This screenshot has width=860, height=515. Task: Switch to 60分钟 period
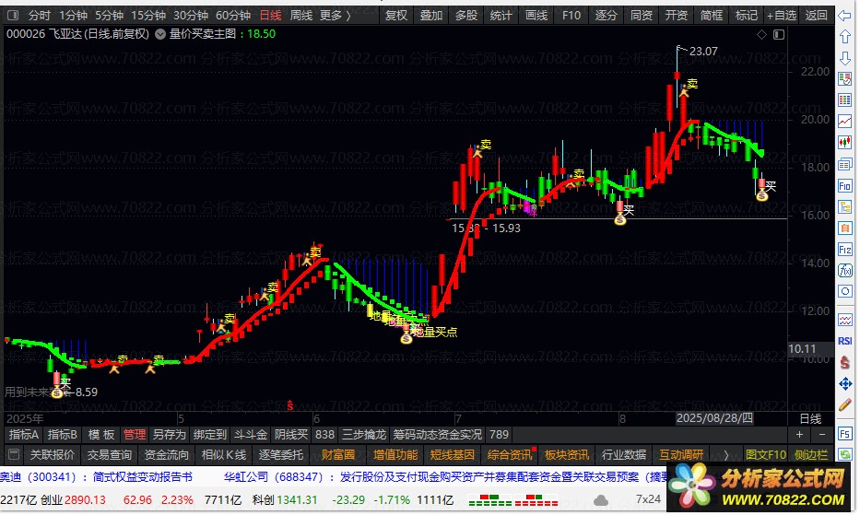pos(233,16)
